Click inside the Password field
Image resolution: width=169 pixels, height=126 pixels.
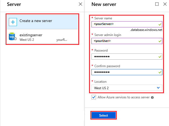pos(127,56)
